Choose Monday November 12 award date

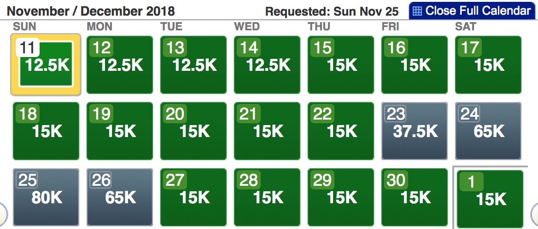click(120, 64)
